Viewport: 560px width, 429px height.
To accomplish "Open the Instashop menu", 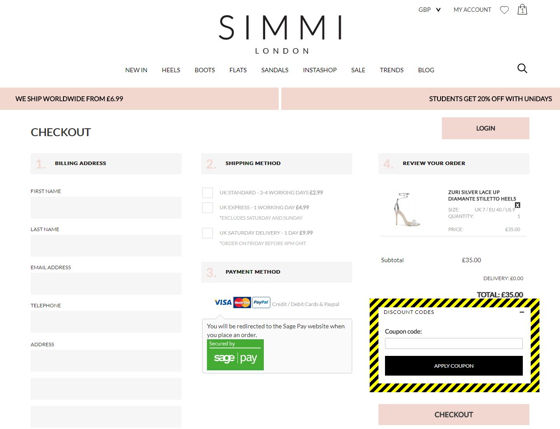I will pos(320,70).
